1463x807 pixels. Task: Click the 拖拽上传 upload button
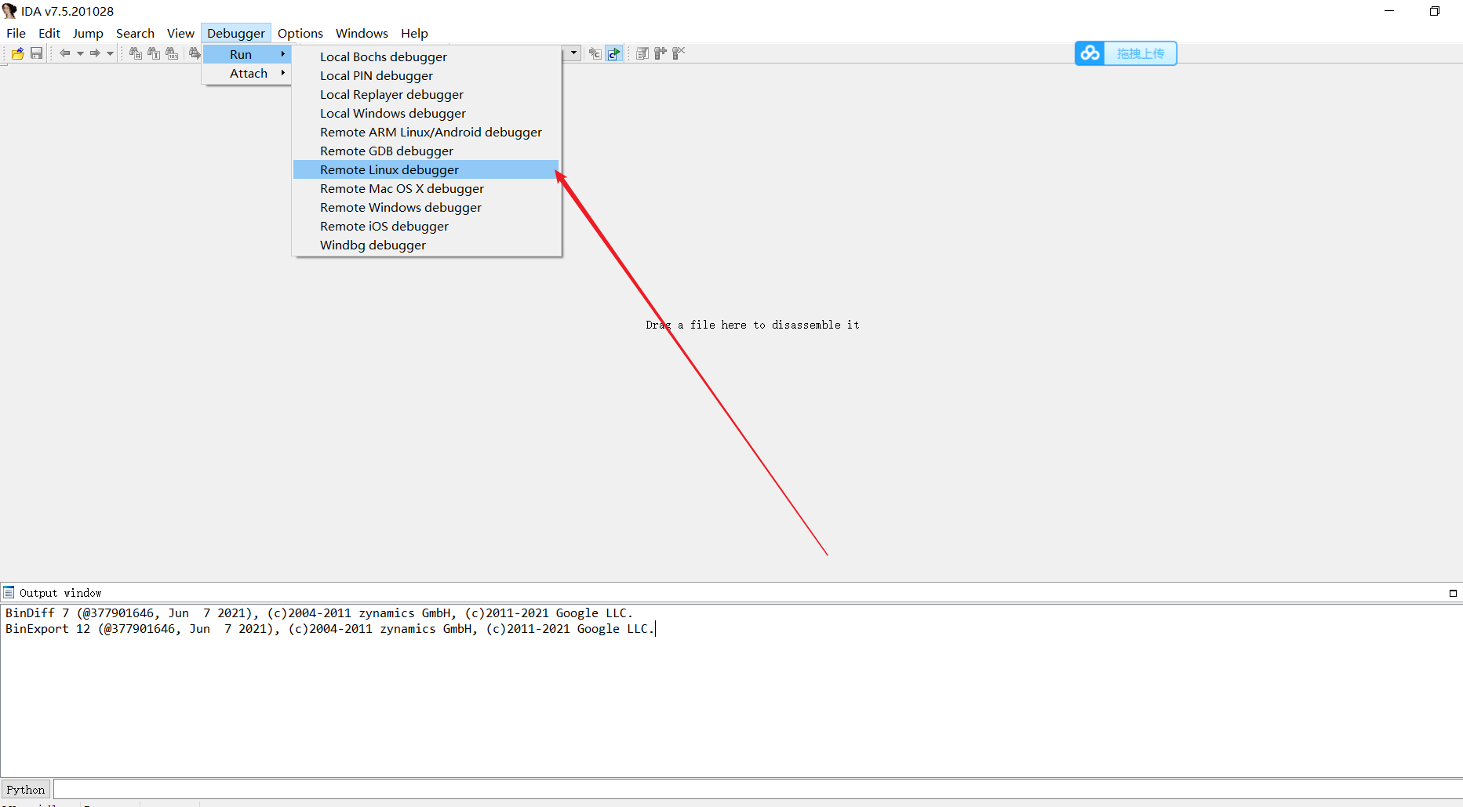point(1141,53)
